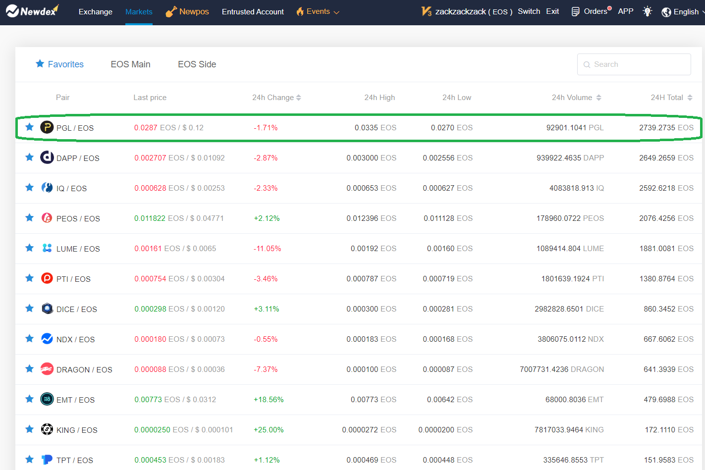Screen dimensions: 705x470
Task: Click the DRAGON token icon
Action: coord(47,369)
